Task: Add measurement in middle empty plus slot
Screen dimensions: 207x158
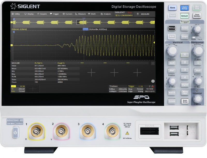Action: point(114,73)
